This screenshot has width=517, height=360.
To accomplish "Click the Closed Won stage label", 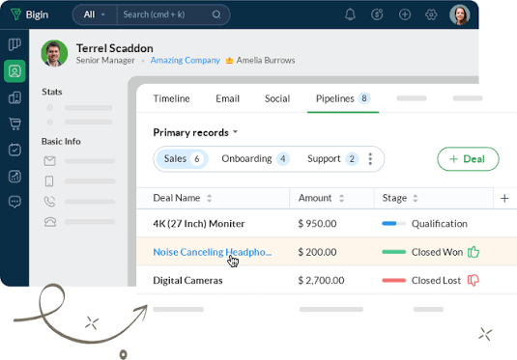I will tap(437, 252).
